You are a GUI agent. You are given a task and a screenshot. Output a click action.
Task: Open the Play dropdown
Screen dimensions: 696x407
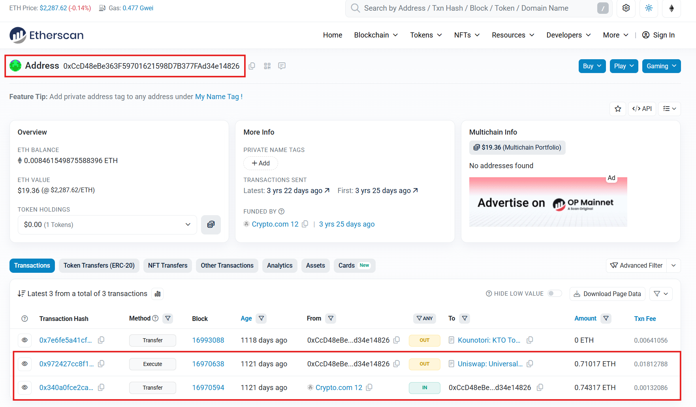[624, 66]
